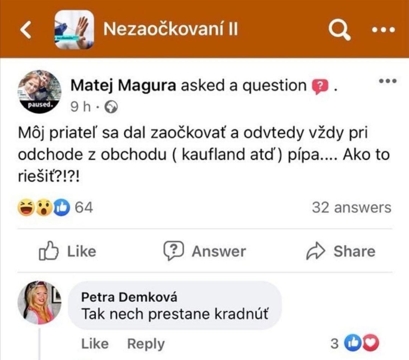Open group options three-dot menu in header

coord(383,30)
